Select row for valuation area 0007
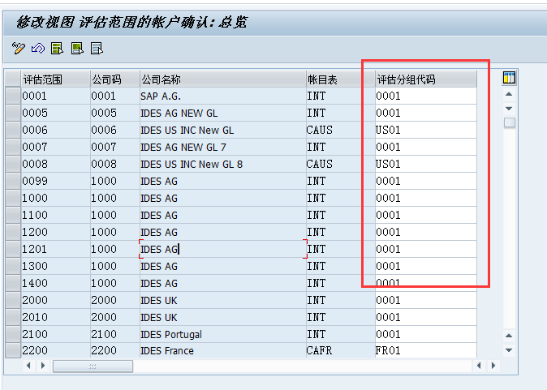Image resolution: width=547 pixels, height=390 pixels. (x=13, y=147)
